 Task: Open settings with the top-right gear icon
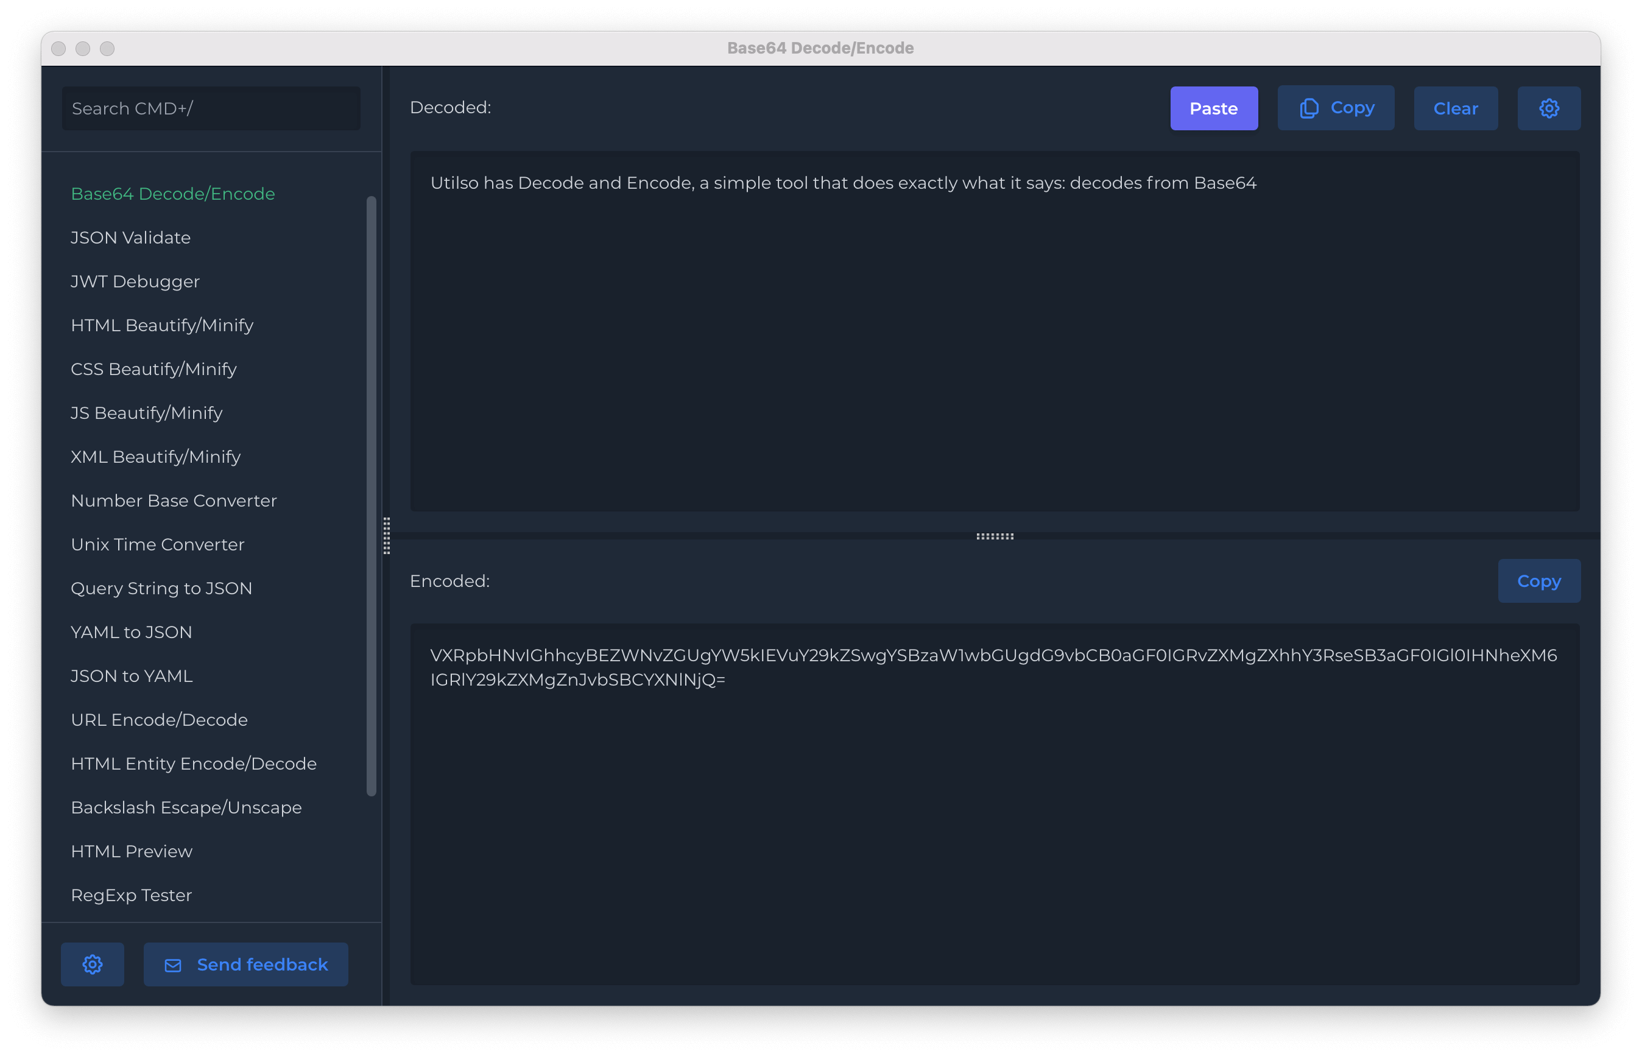tap(1549, 108)
